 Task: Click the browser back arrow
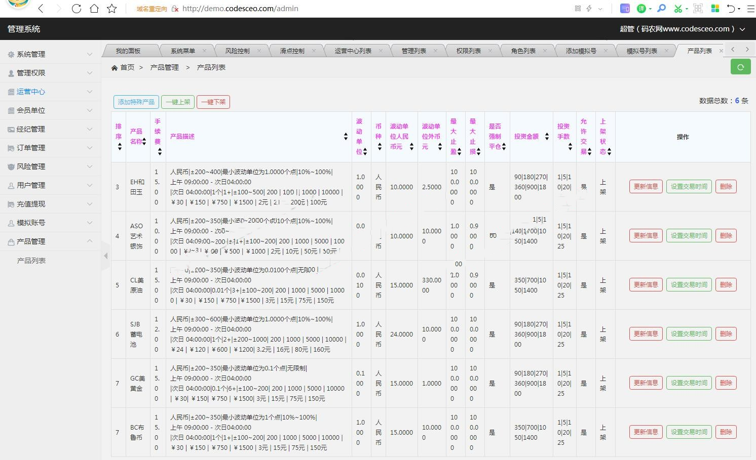[41, 9]
